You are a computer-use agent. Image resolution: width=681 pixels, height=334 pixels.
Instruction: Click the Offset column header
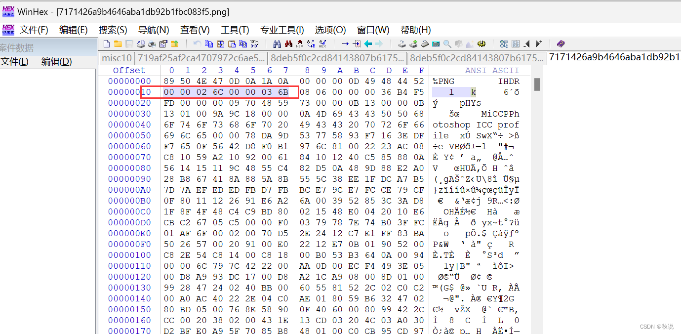129,70
